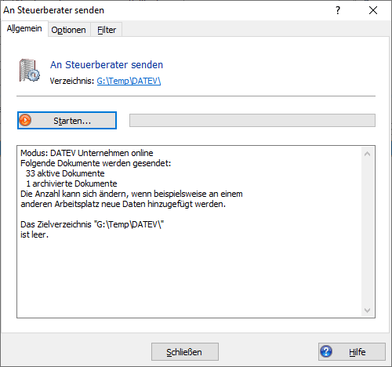Click the empty progress bar
The image size is (392, 367).
pos(252,121)
